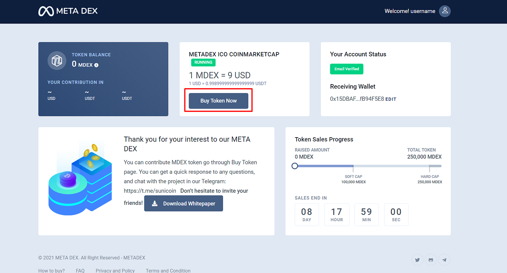Click the Email Verified badge
Viewport: 507px width, 273px height.
[x=347, y=69]
